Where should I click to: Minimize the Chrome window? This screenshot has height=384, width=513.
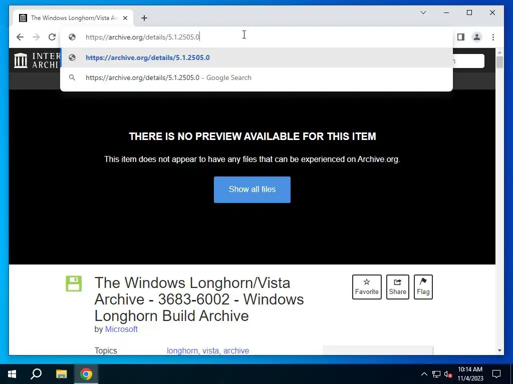click(446, 12)
